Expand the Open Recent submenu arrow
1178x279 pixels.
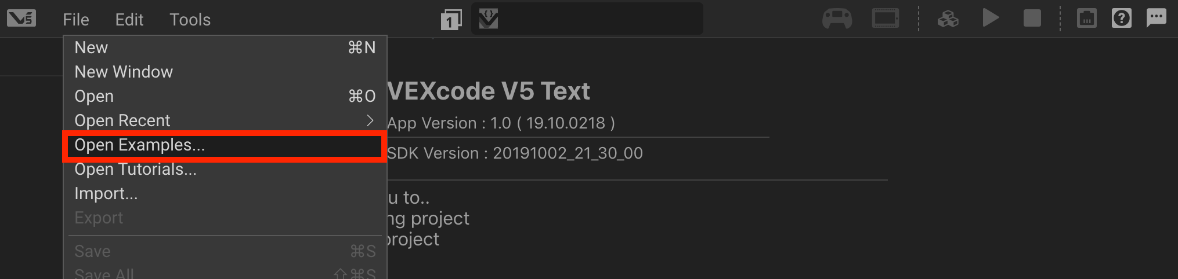pos(370,120)
